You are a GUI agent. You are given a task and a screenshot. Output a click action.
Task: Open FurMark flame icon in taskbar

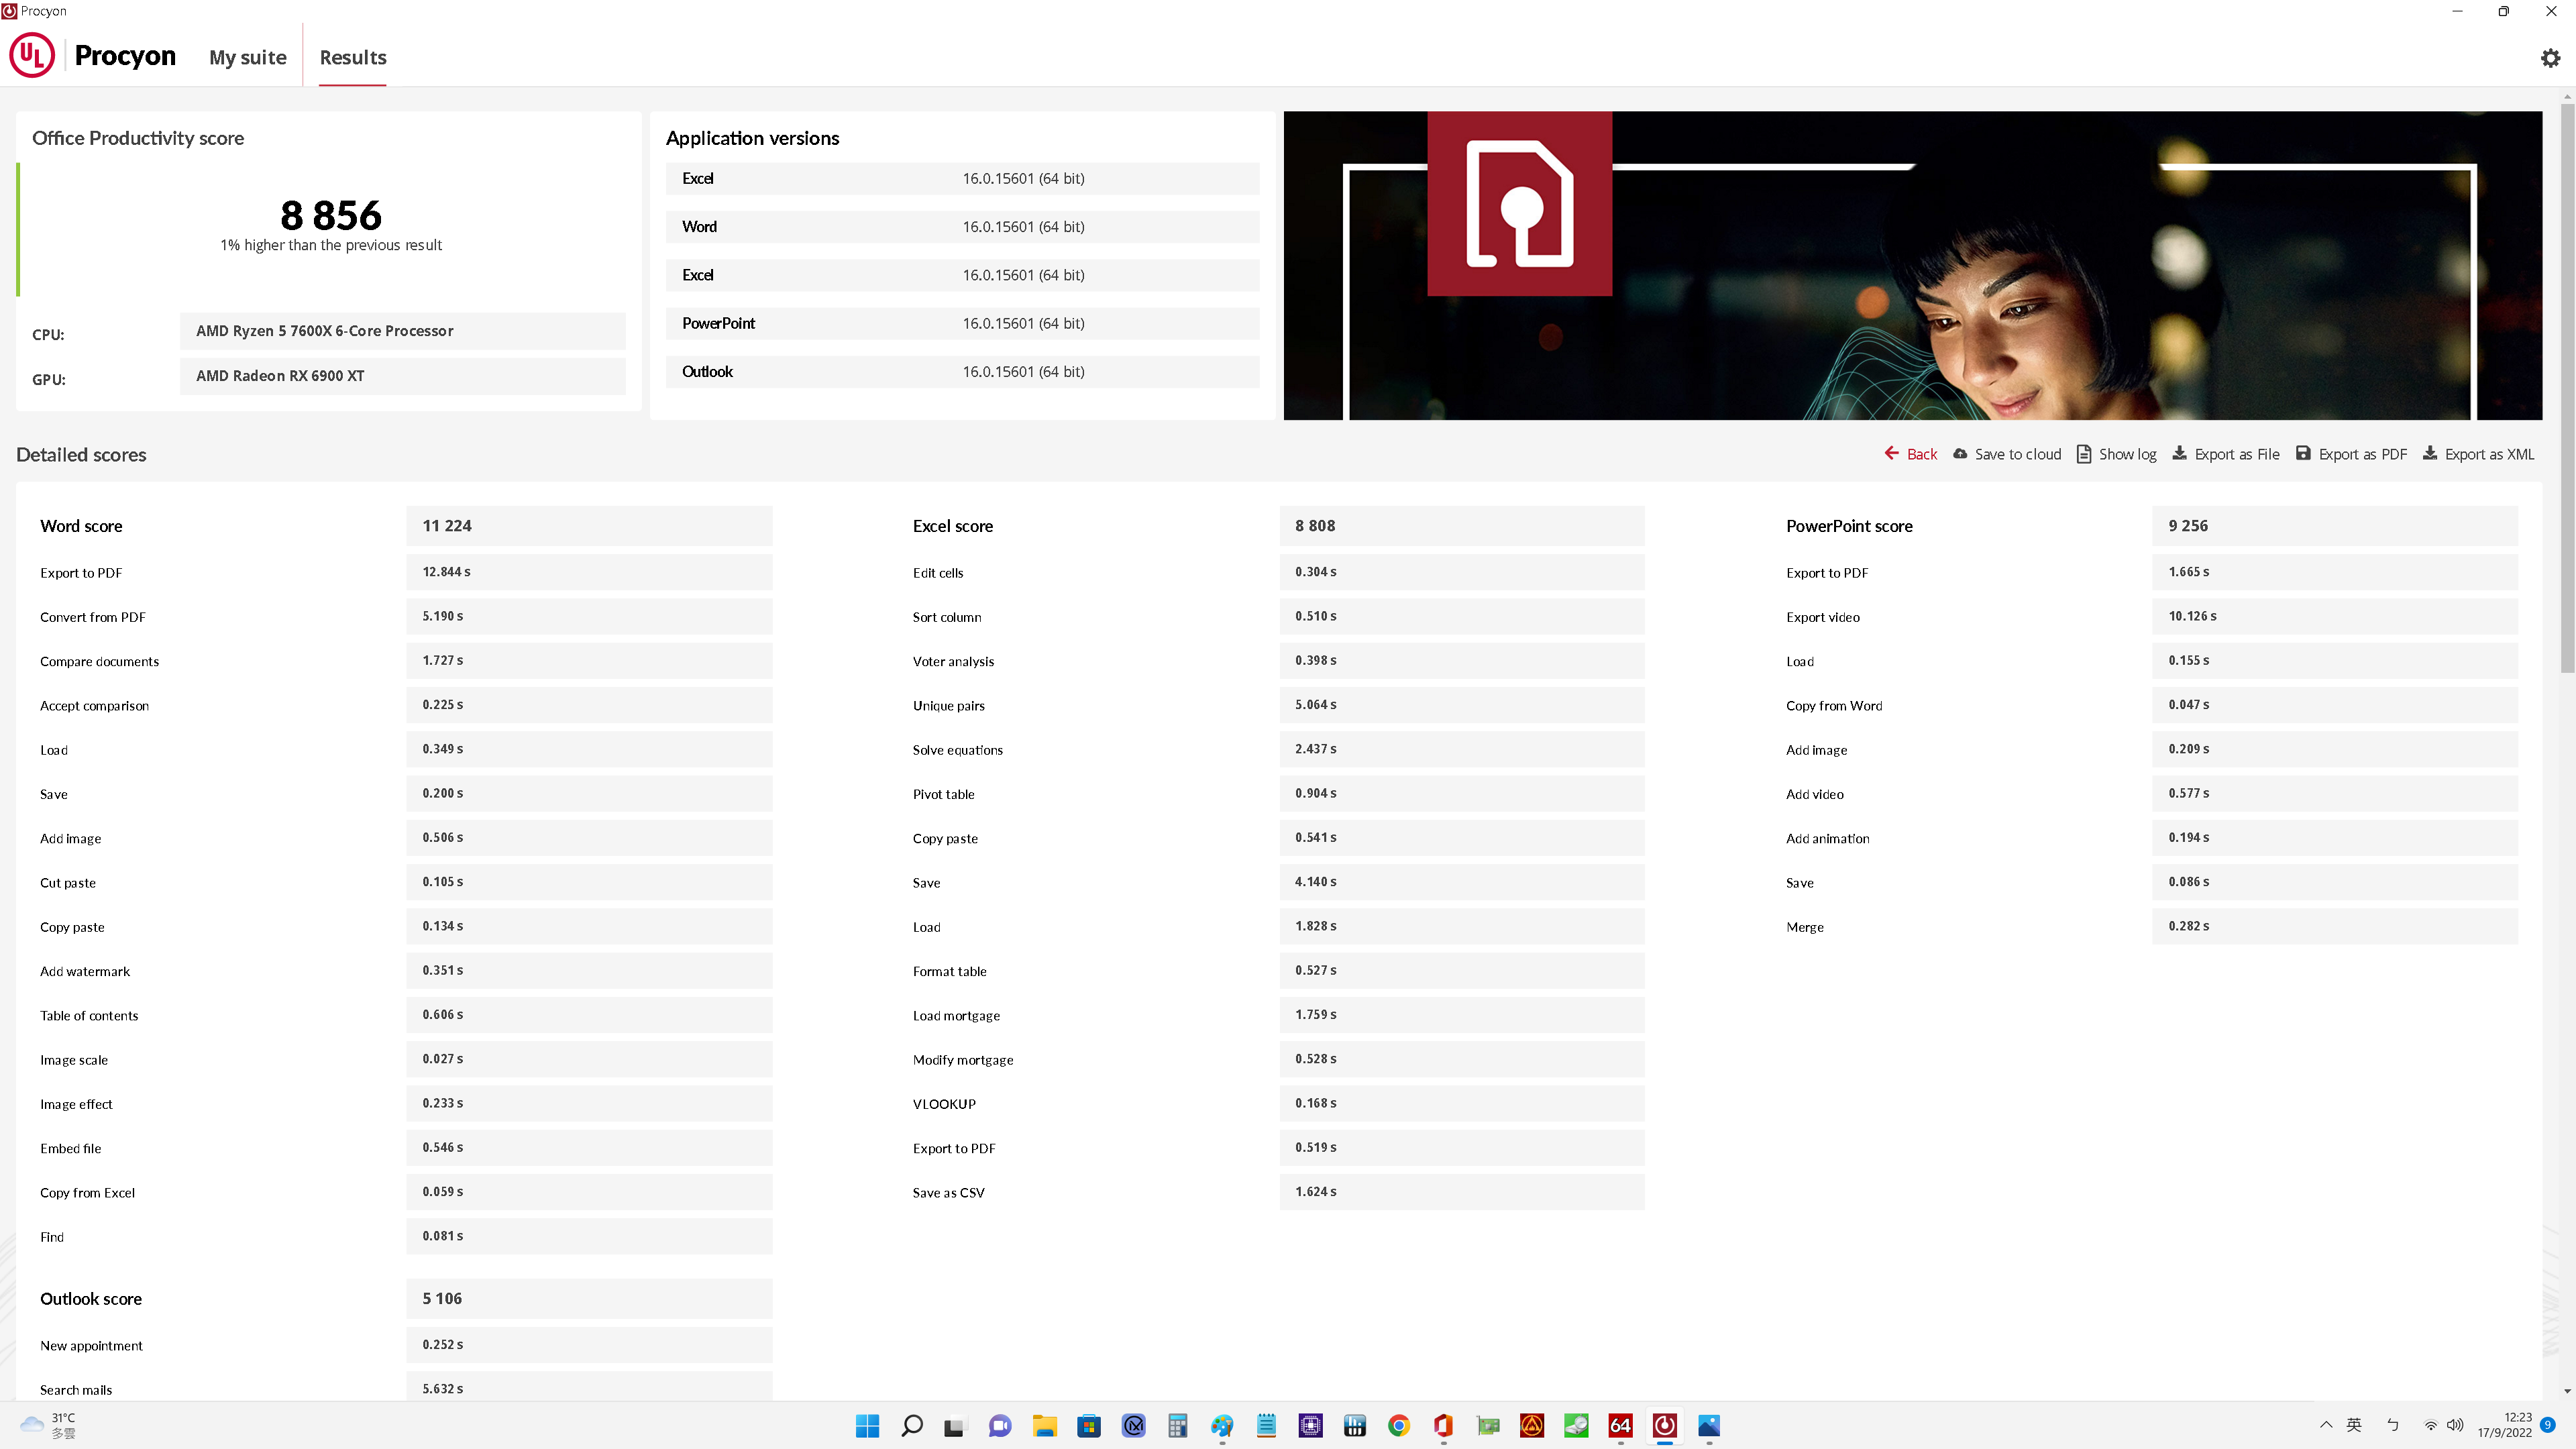1531,1425
